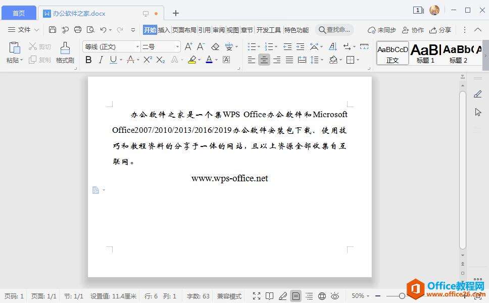
Task: Click the Save icon in quick access toolbar
Action: (53, 30)
